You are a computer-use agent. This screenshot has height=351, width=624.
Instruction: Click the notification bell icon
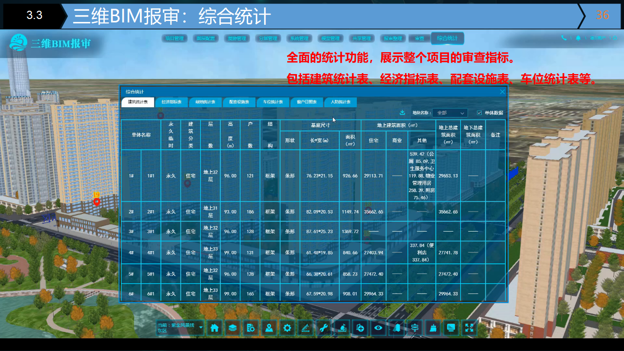point(578,38)
